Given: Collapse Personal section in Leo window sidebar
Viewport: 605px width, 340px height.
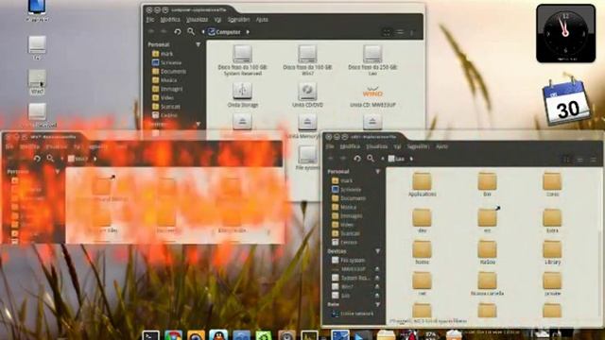Looking at the screenshot, I should coord(378,172).
